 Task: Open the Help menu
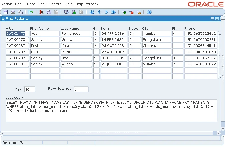(79, 4)
